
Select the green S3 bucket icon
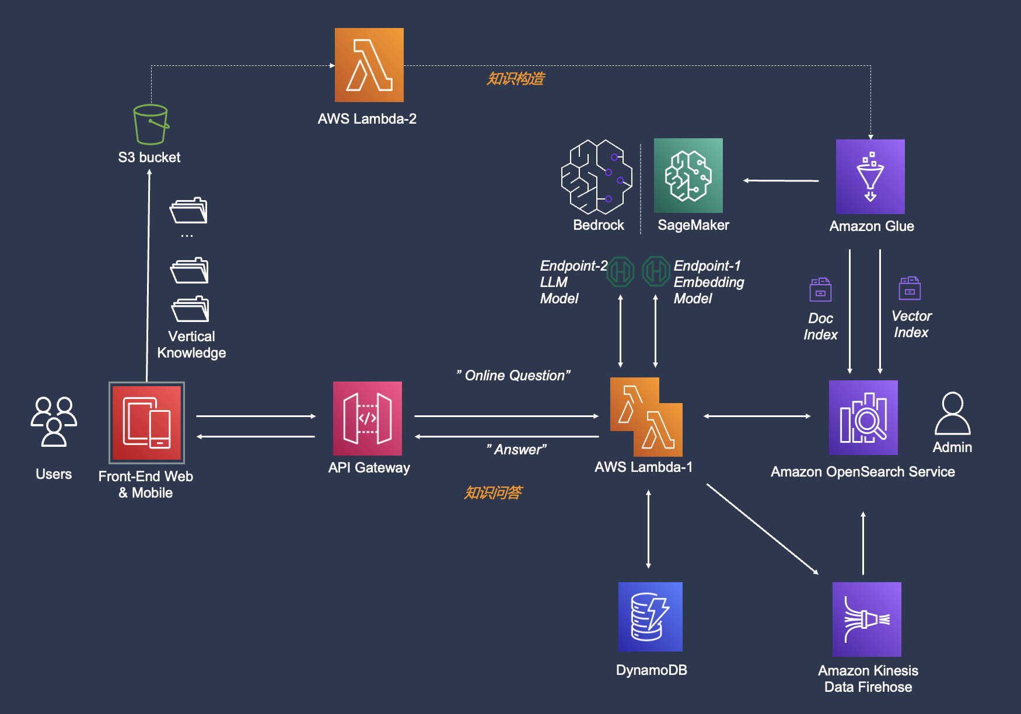(151, 124)
